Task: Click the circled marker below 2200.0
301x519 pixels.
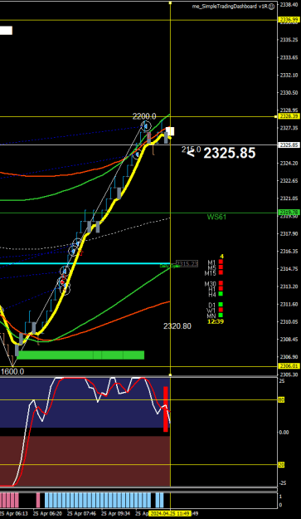Action: 146,125
